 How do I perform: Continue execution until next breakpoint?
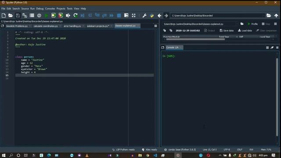[x=112, y=15]
